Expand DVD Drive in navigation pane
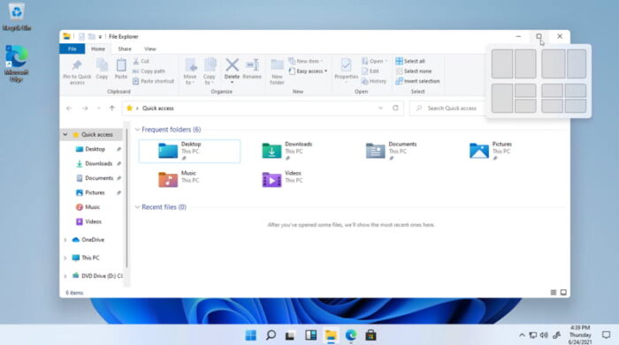 point(65,276)
